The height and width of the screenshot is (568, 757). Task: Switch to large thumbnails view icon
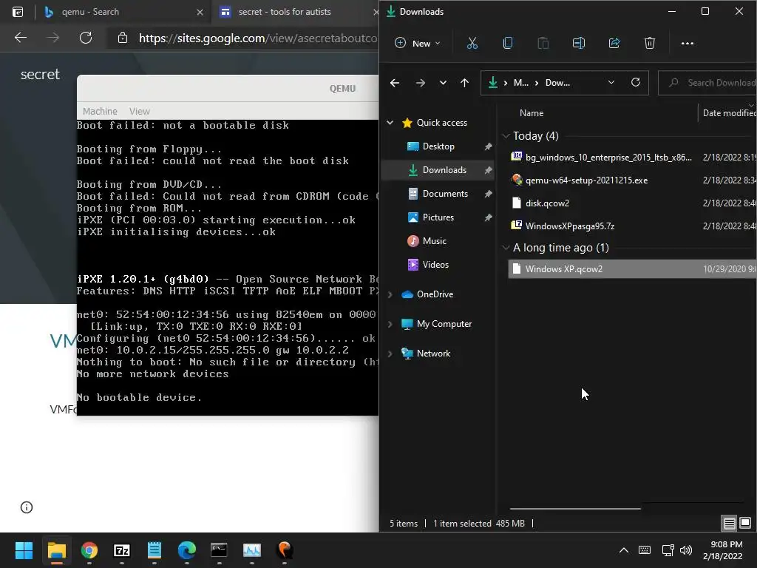745,523
